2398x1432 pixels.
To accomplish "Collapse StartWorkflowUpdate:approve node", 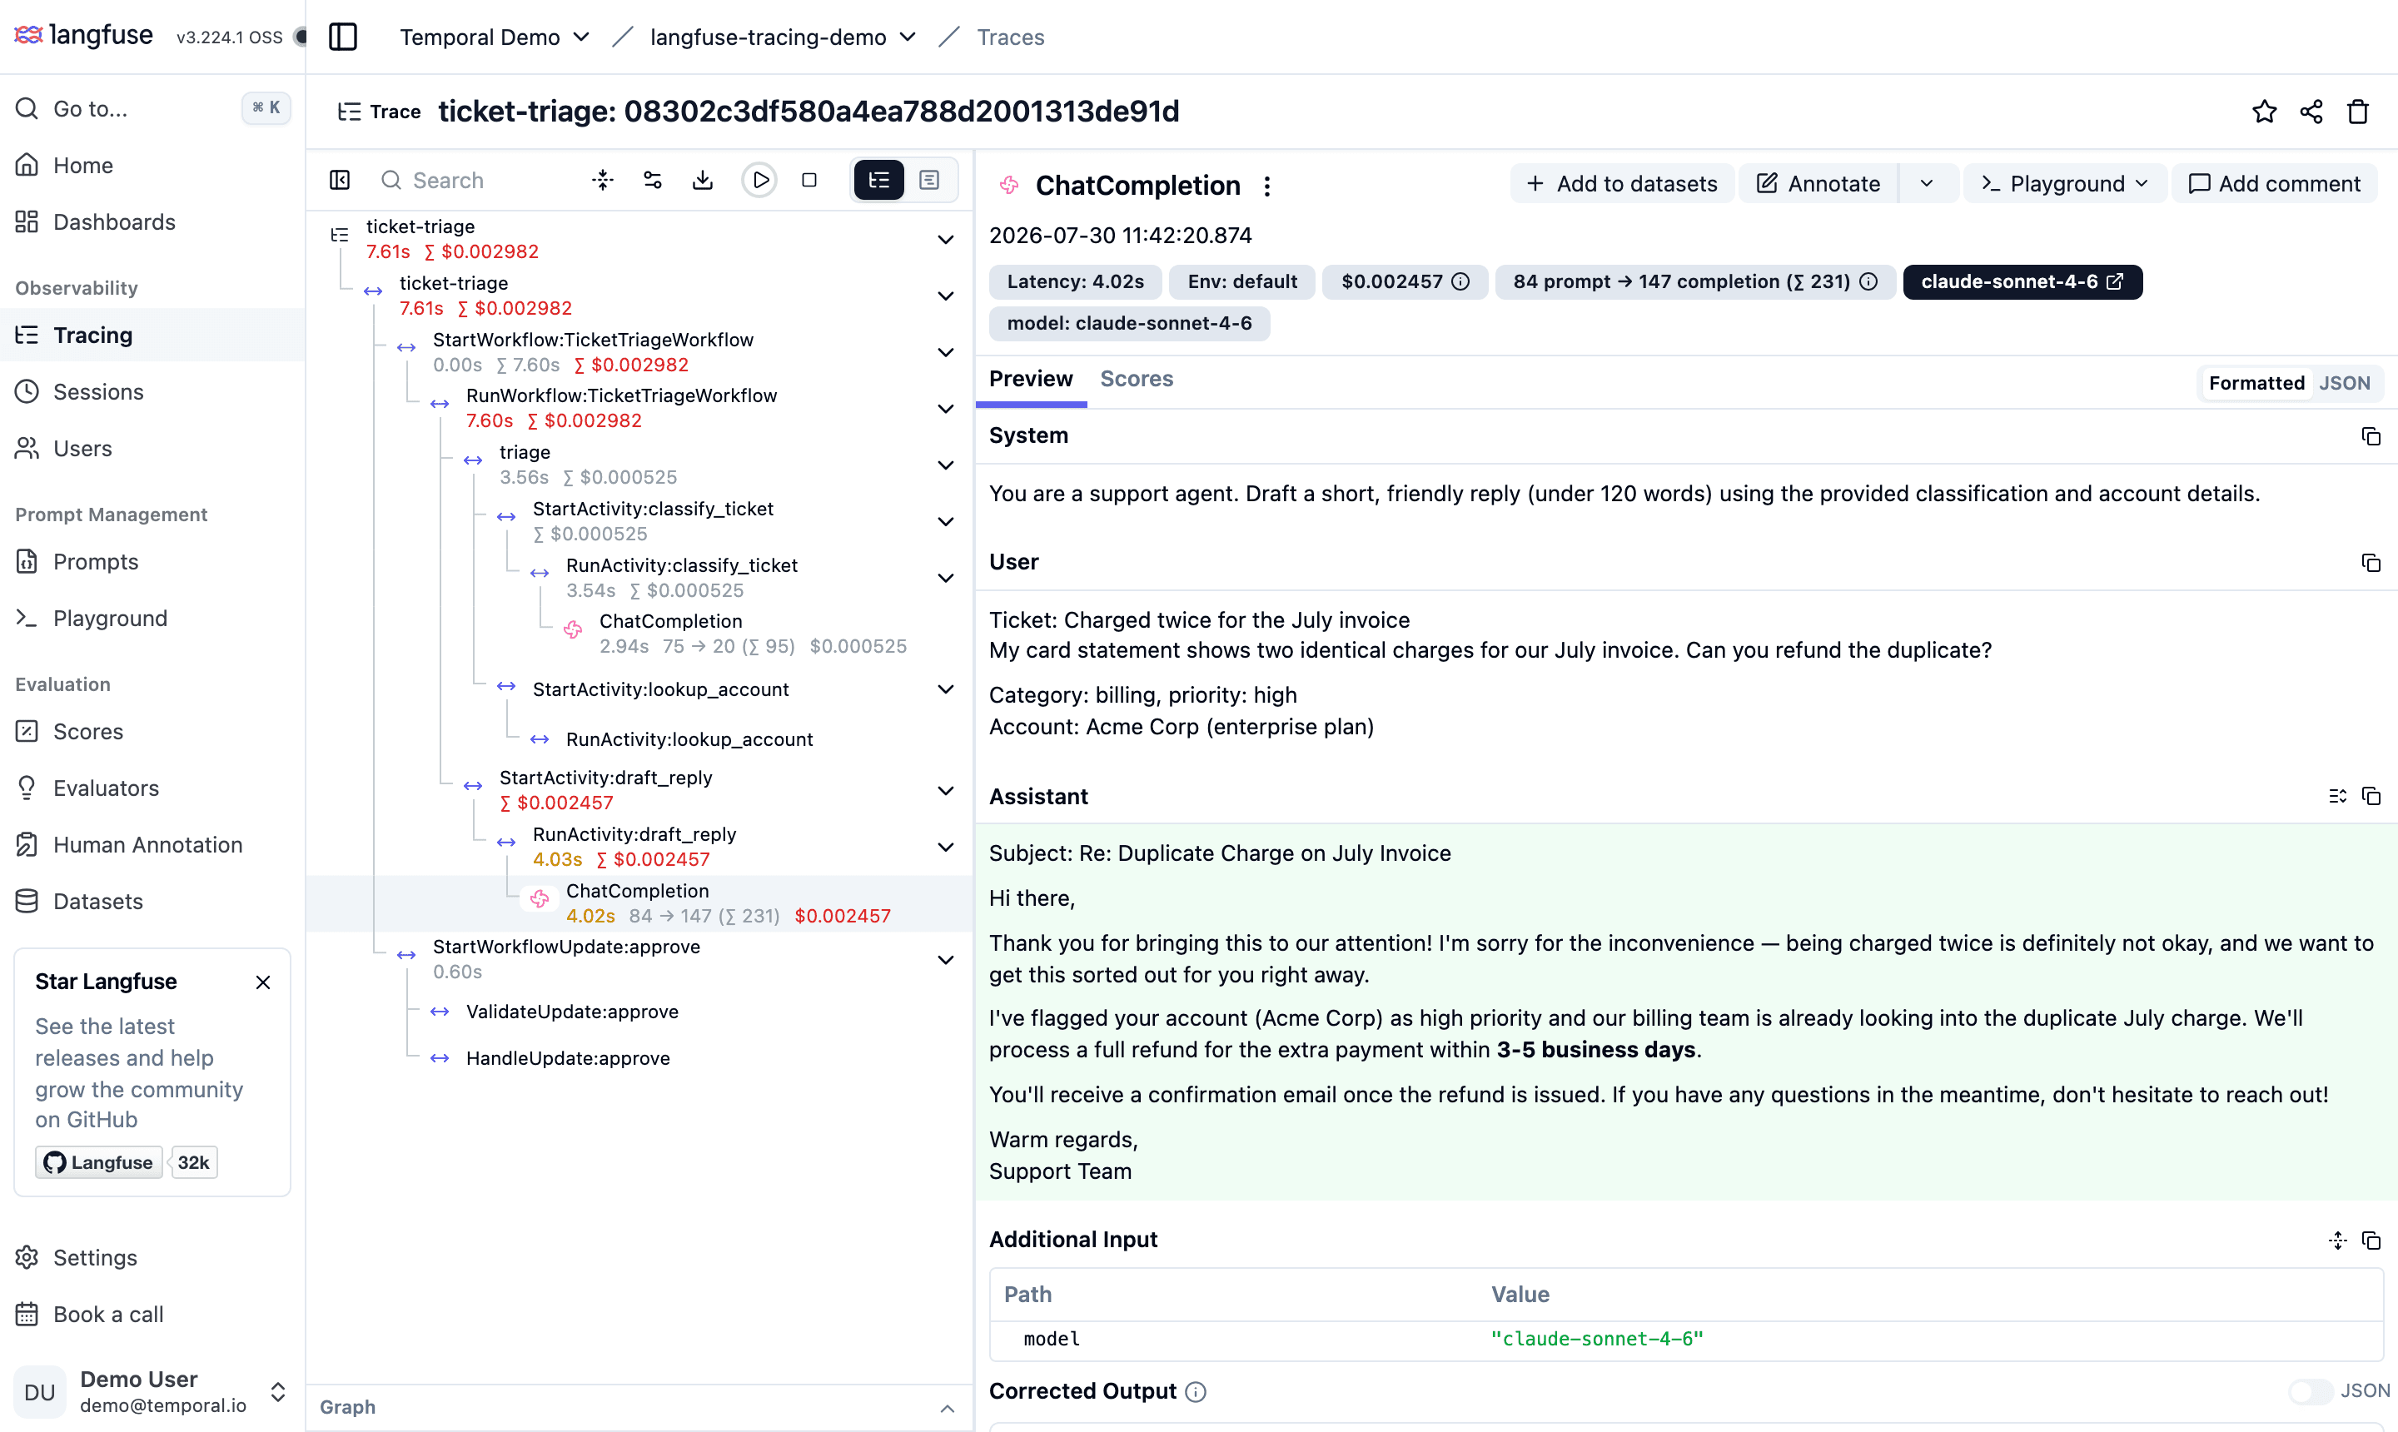I will pyautogui.click(x=946, y=959).
